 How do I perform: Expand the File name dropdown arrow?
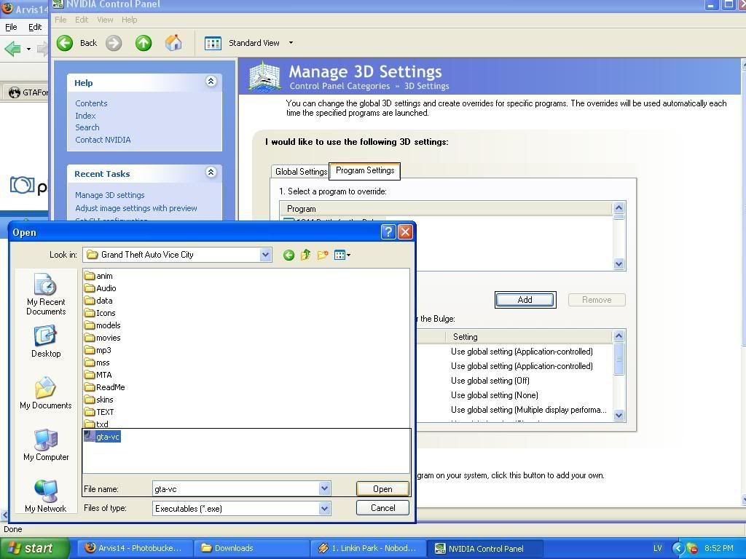point(324,488)
